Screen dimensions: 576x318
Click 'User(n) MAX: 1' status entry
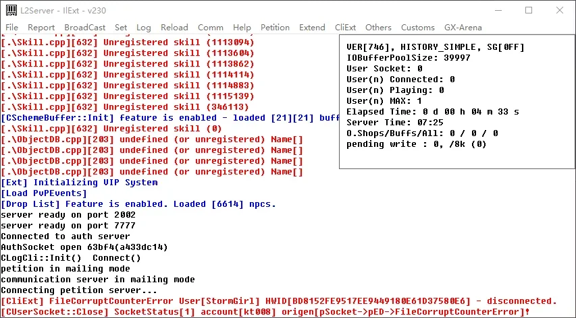click(x=384, y=101)
